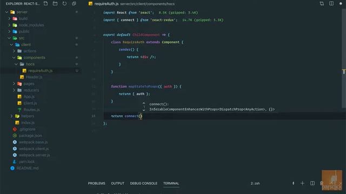Viewport: 346px width, 194px height.
Task: Open webpack.server.js in the file tree
Action: pyautogui.click(x=35, y=155)
